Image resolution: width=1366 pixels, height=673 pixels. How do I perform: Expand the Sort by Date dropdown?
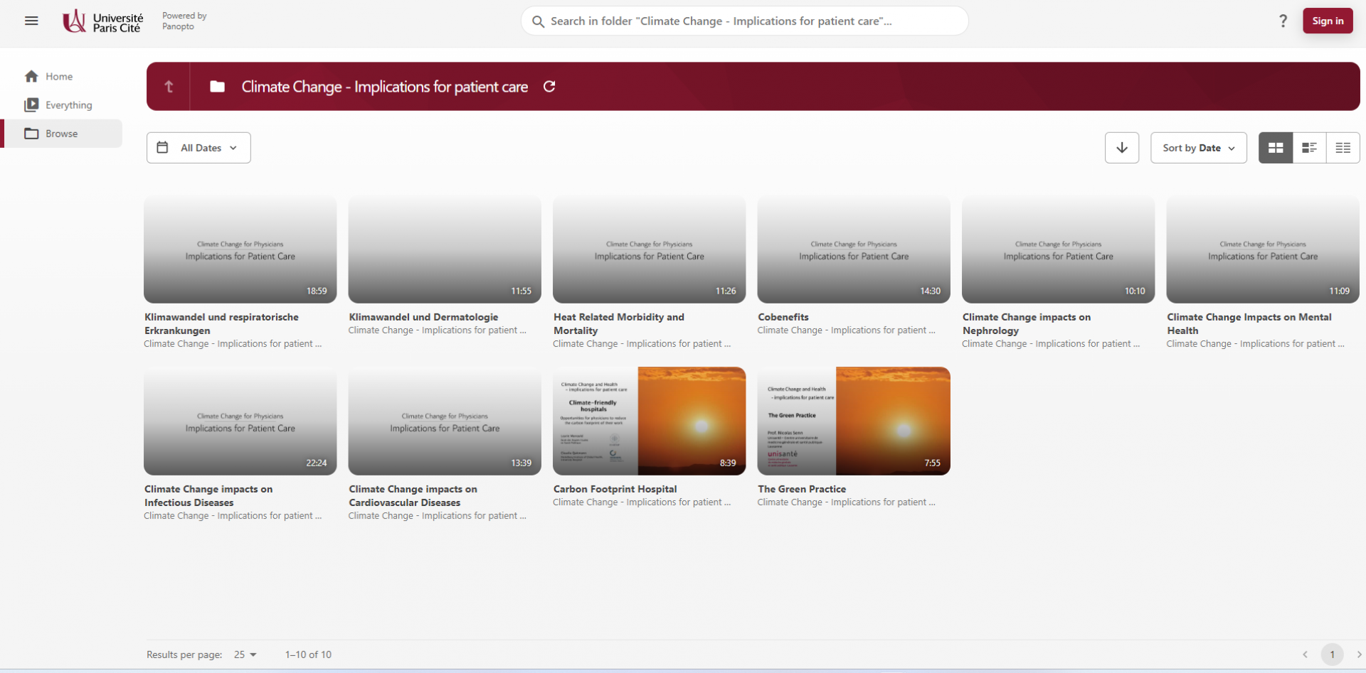[x=1198, y=148]
